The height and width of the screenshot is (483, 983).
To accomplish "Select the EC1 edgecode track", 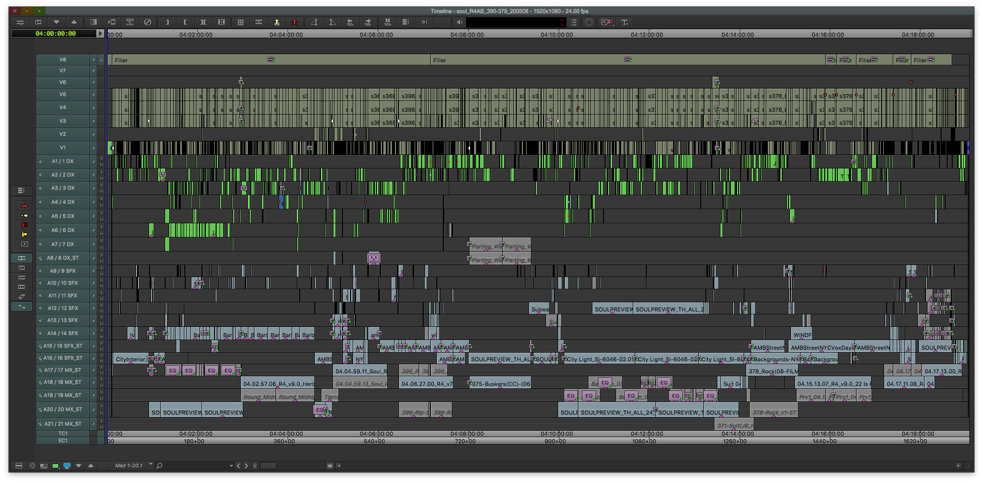I will [63, 441].
